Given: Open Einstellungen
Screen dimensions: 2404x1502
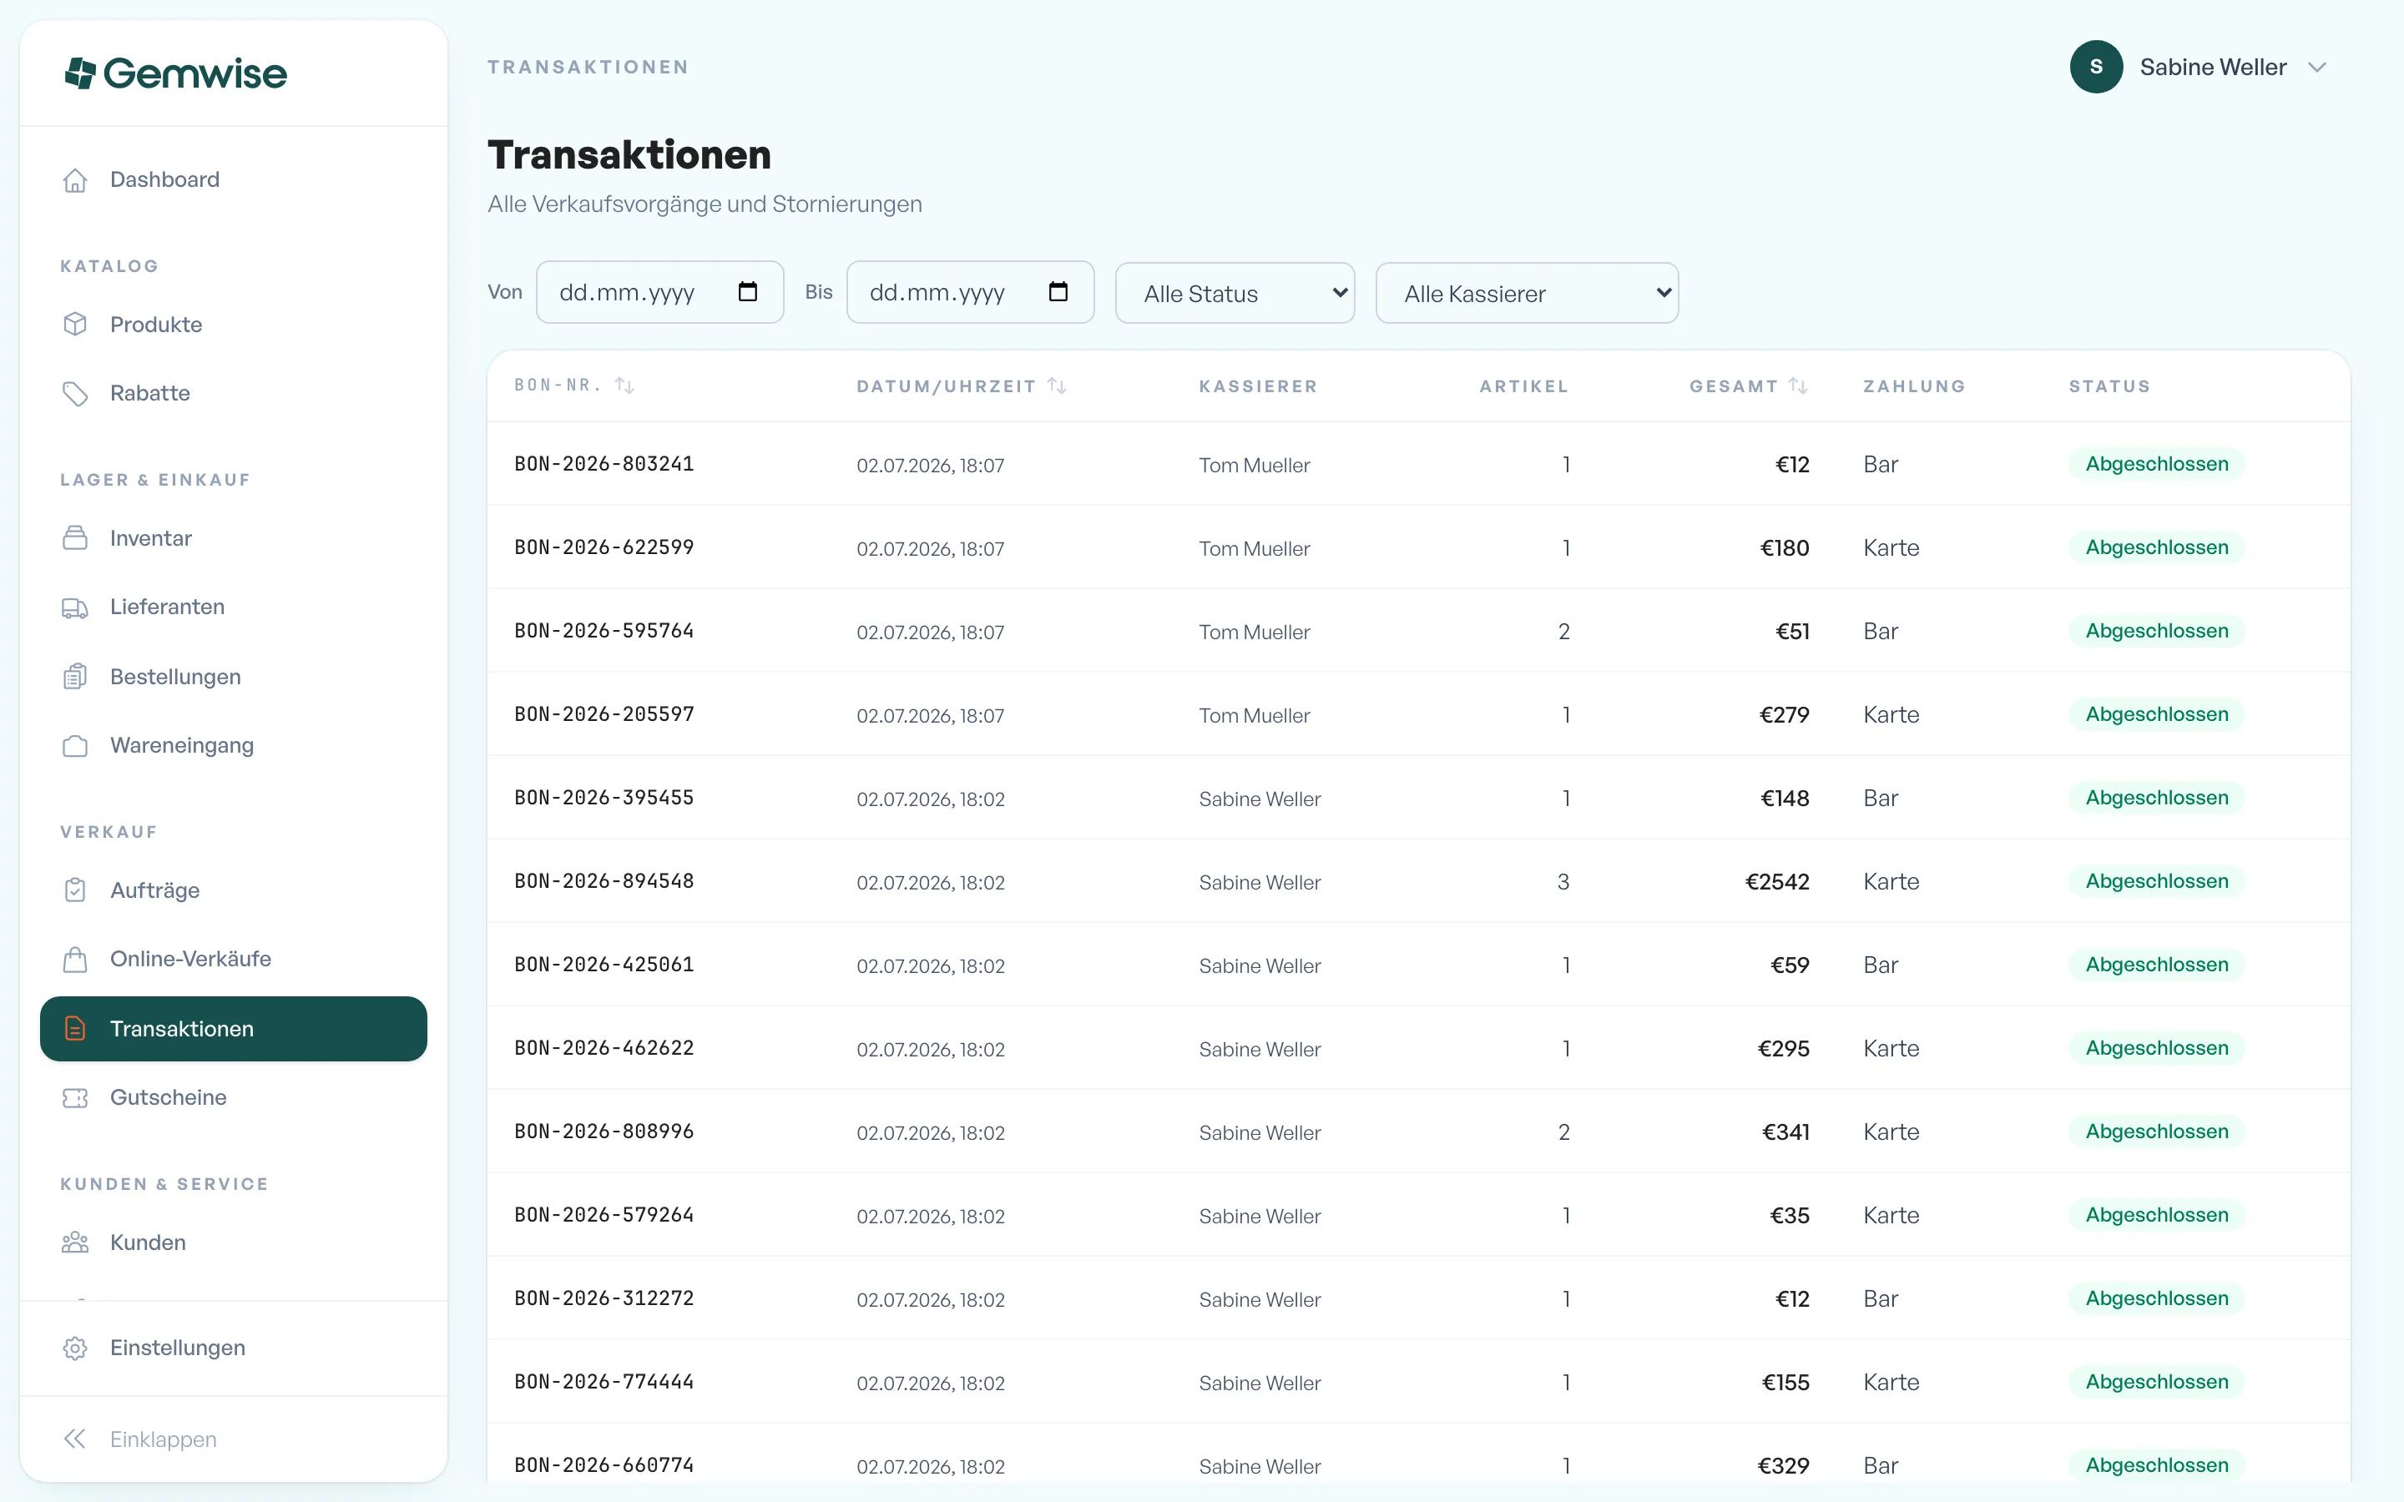Looking at the screenshot, I should click(234, 1348).
